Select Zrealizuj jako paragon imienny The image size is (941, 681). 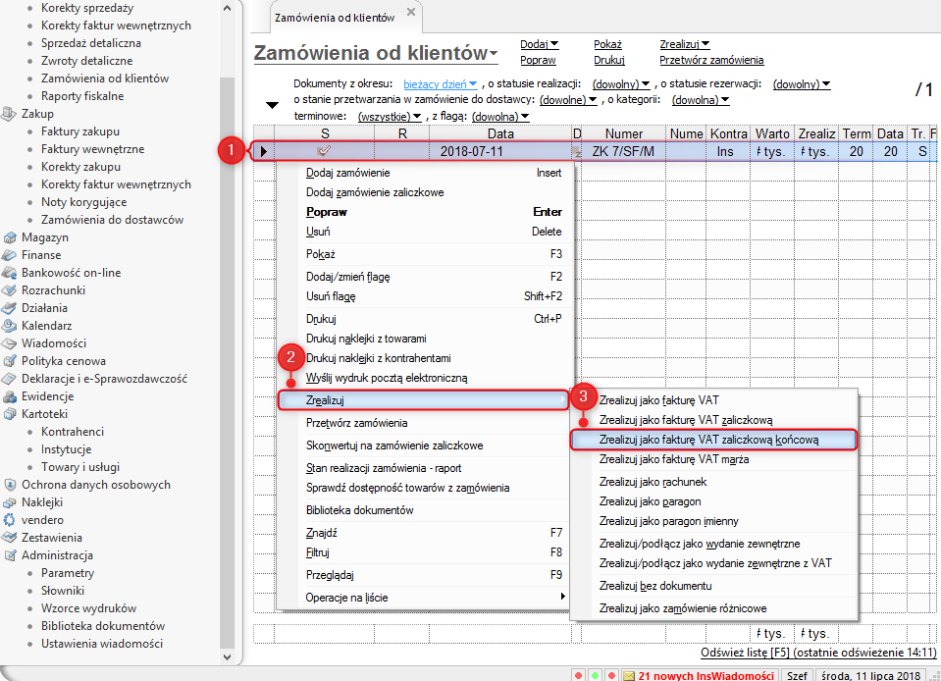pyautogui.click(x=713, y=521)
